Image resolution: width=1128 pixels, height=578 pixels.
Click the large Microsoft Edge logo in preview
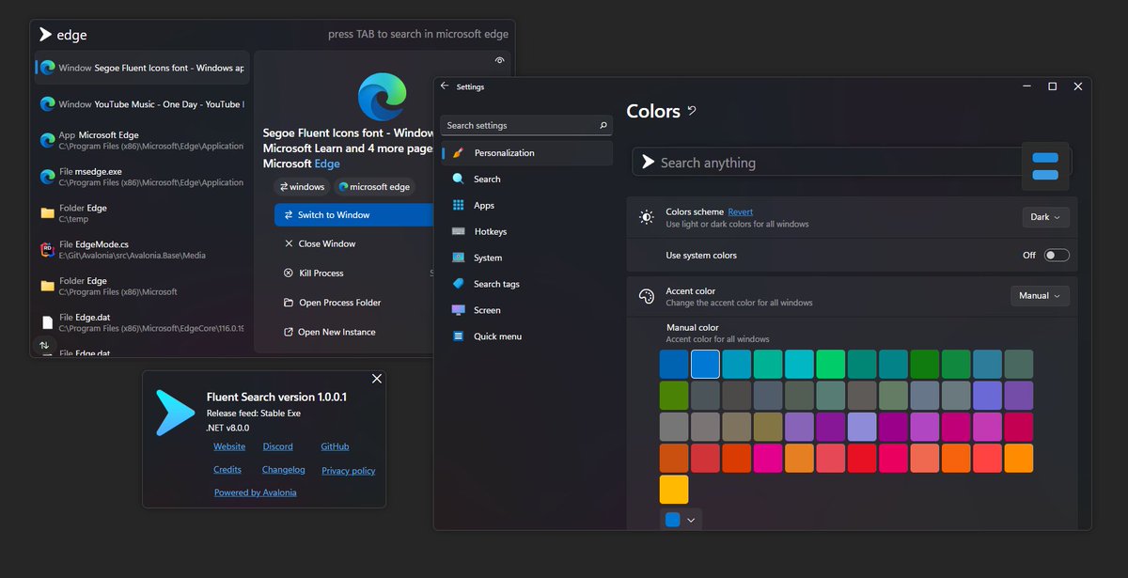click(383, 97)
